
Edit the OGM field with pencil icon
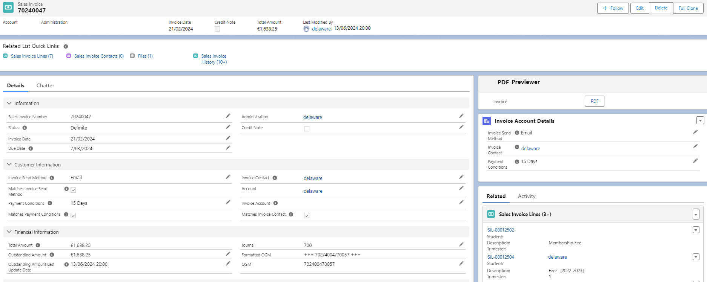point(461,264)
